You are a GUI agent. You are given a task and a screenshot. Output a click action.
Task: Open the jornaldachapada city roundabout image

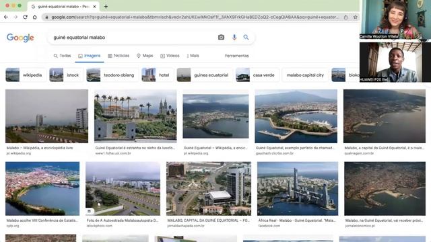pyautogui.click(x=209, y=188)
